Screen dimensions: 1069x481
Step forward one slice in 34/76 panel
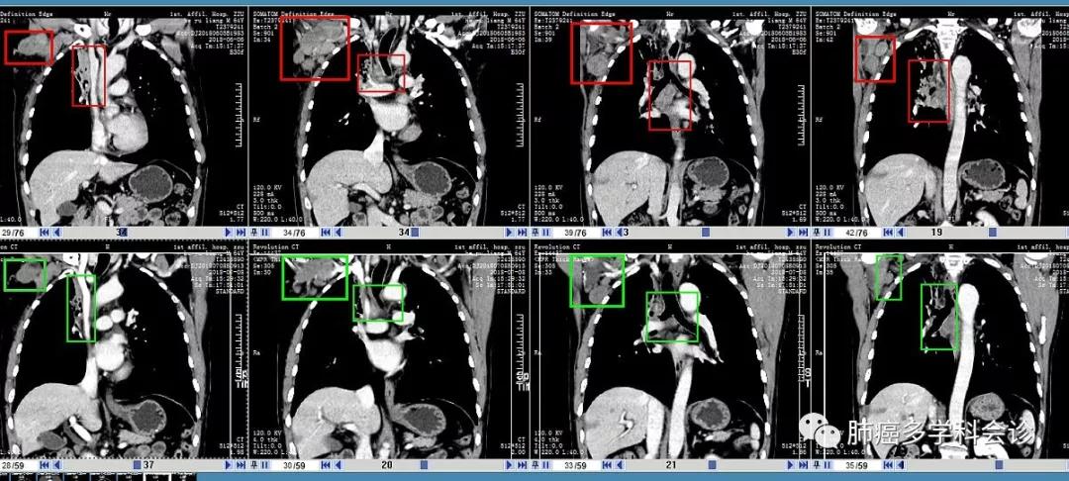coord(510,233)
